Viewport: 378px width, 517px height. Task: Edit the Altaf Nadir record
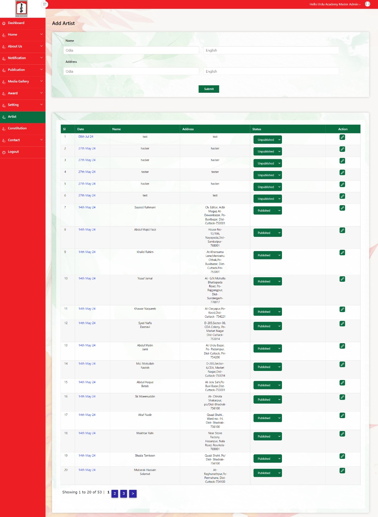342,416
